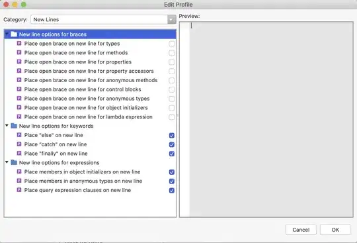Image resolution: width=357 pixels, height=243 pixels.
Task: Uncheck Place "else" on new line
Action: click(x=172, y=136)
